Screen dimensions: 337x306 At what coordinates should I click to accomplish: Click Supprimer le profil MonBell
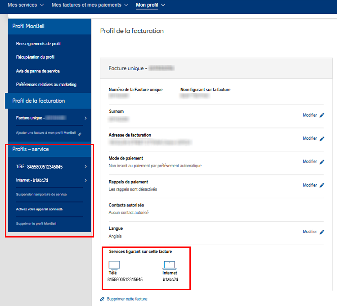pos(36,224)
